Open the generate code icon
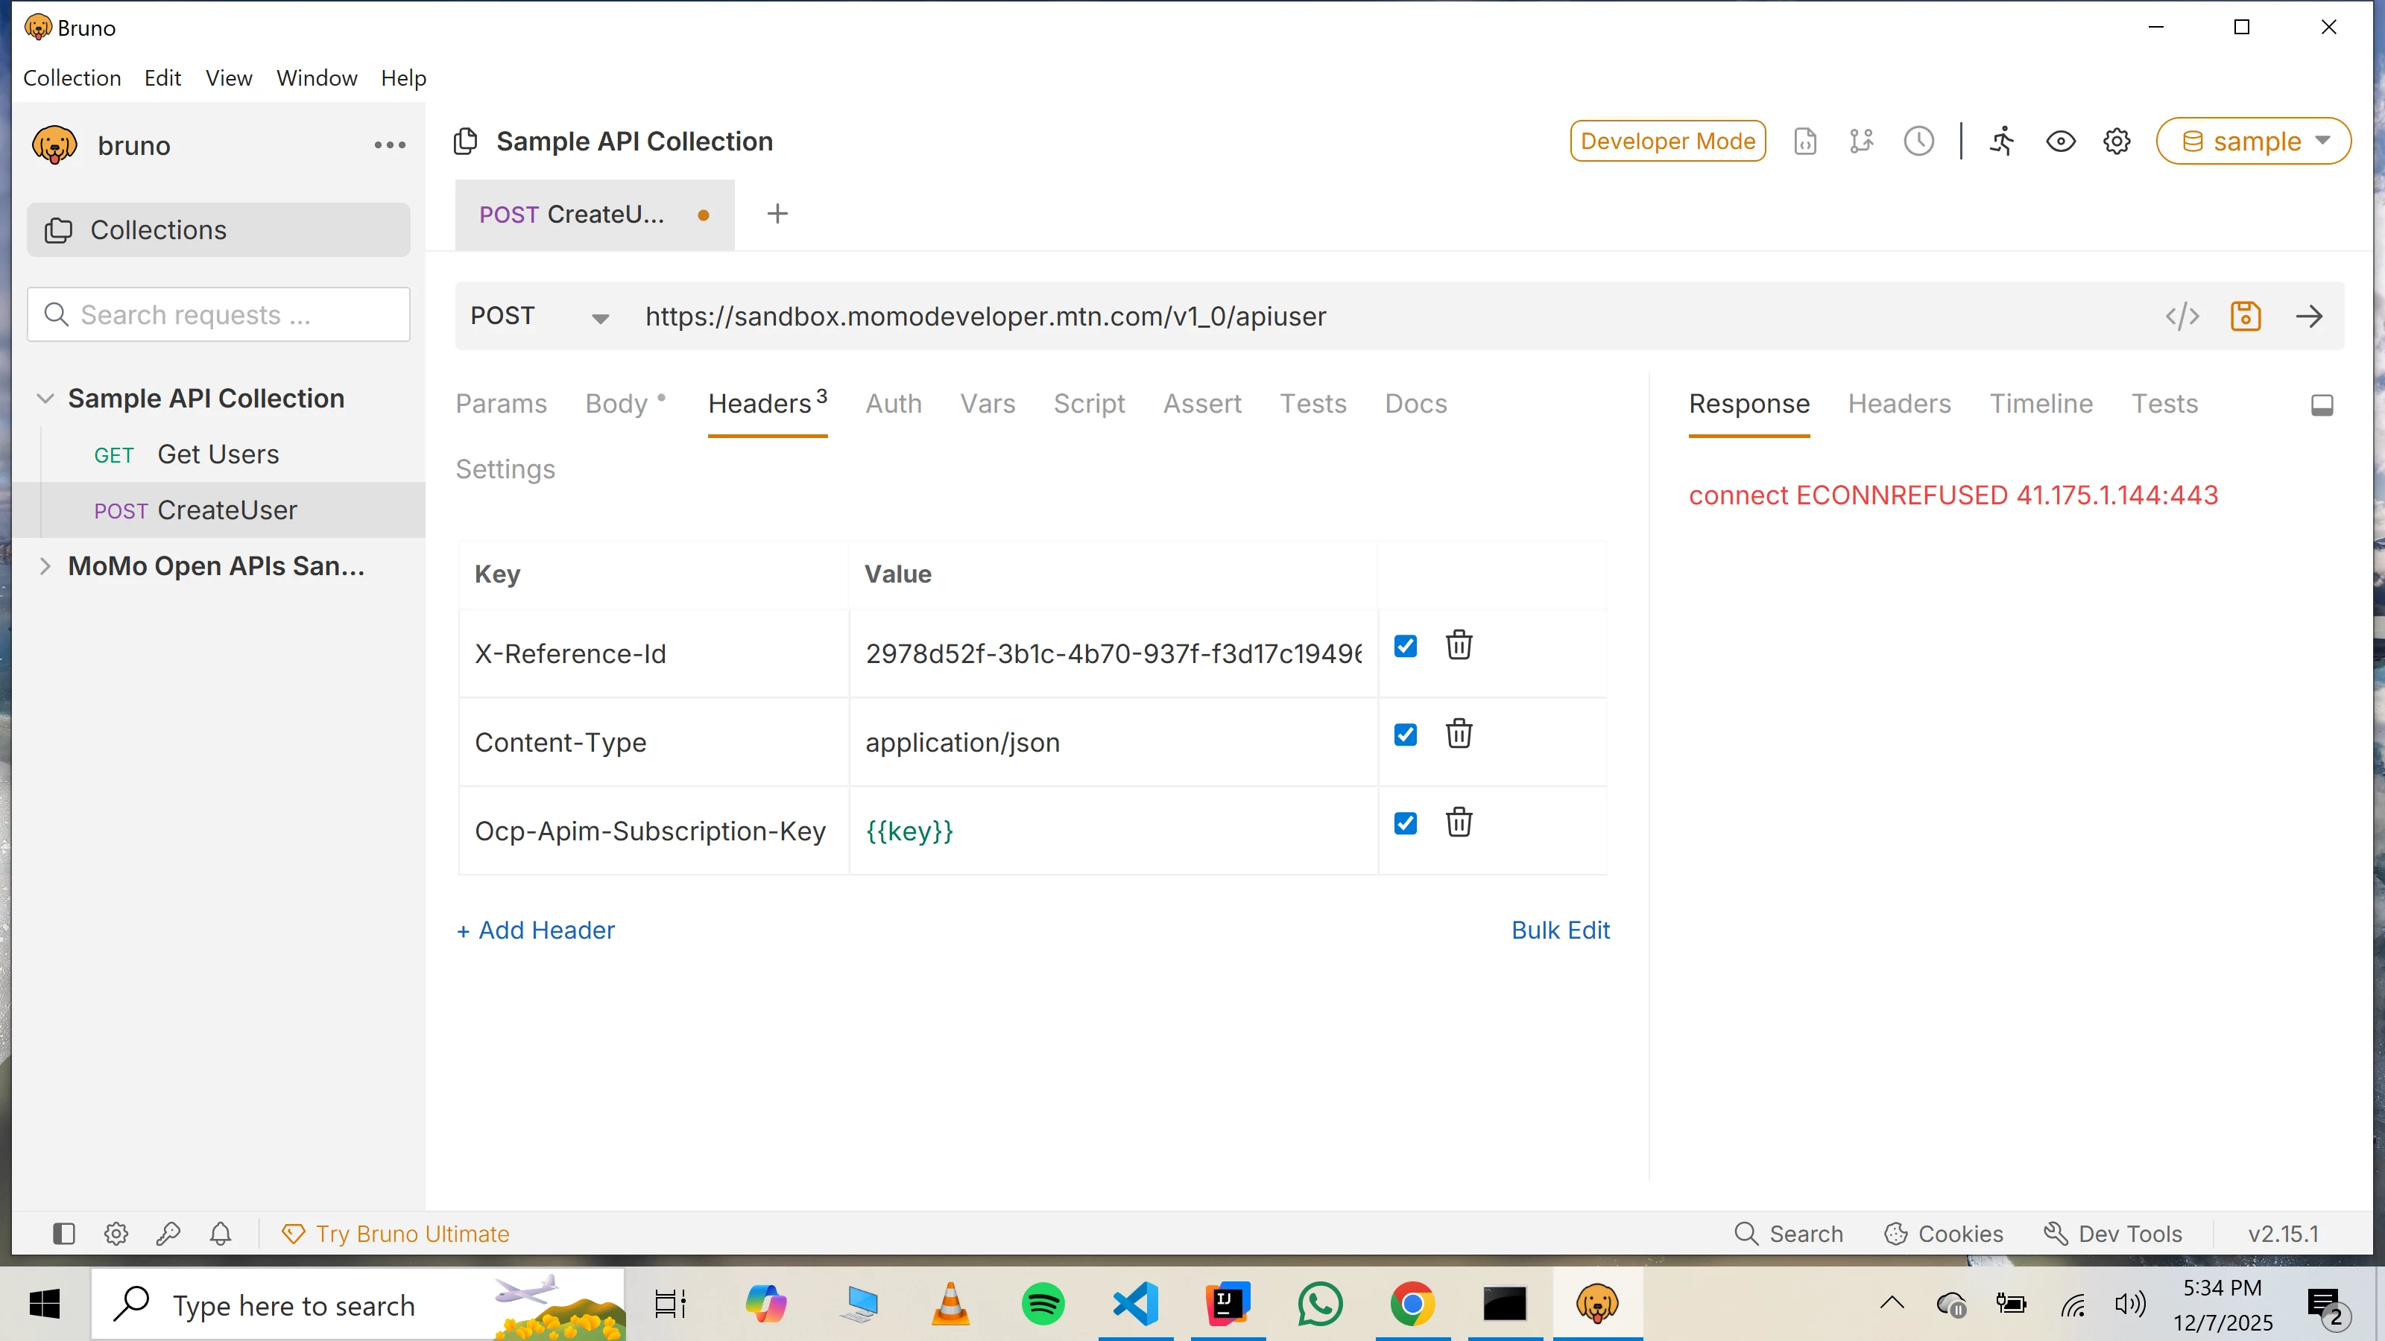2385x1341 pixels. click(x=2182, y=317)
